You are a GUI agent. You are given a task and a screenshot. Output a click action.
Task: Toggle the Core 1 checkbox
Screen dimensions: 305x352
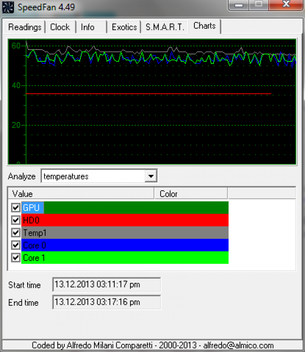point(16,257)
